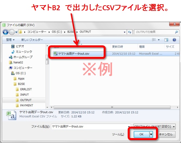The height and width of the screenshot is (144, 181).
Task: Expand the OK button dropdown arrow
Action: [x=151, y=134]
